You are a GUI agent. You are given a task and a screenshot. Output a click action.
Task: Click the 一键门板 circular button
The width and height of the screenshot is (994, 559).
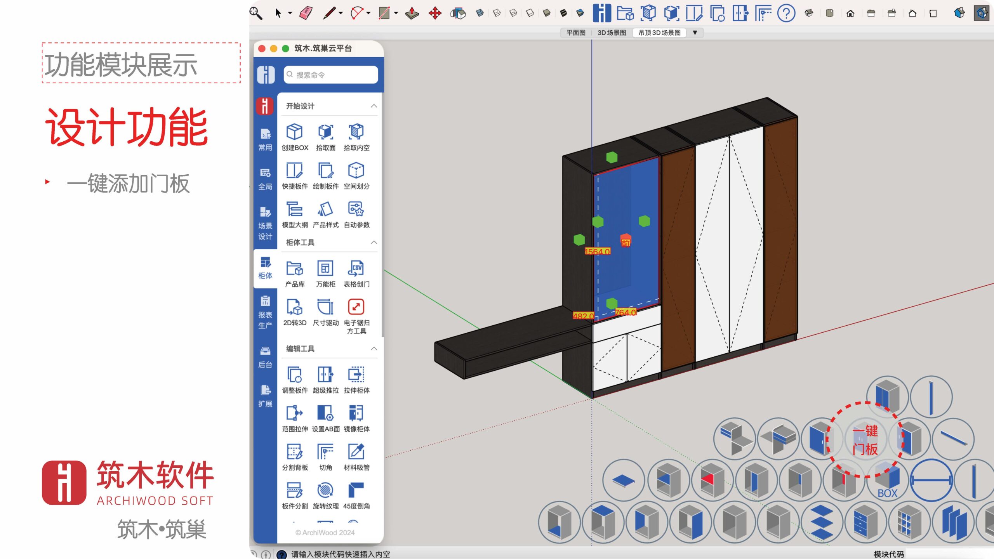tap(865, 439)
